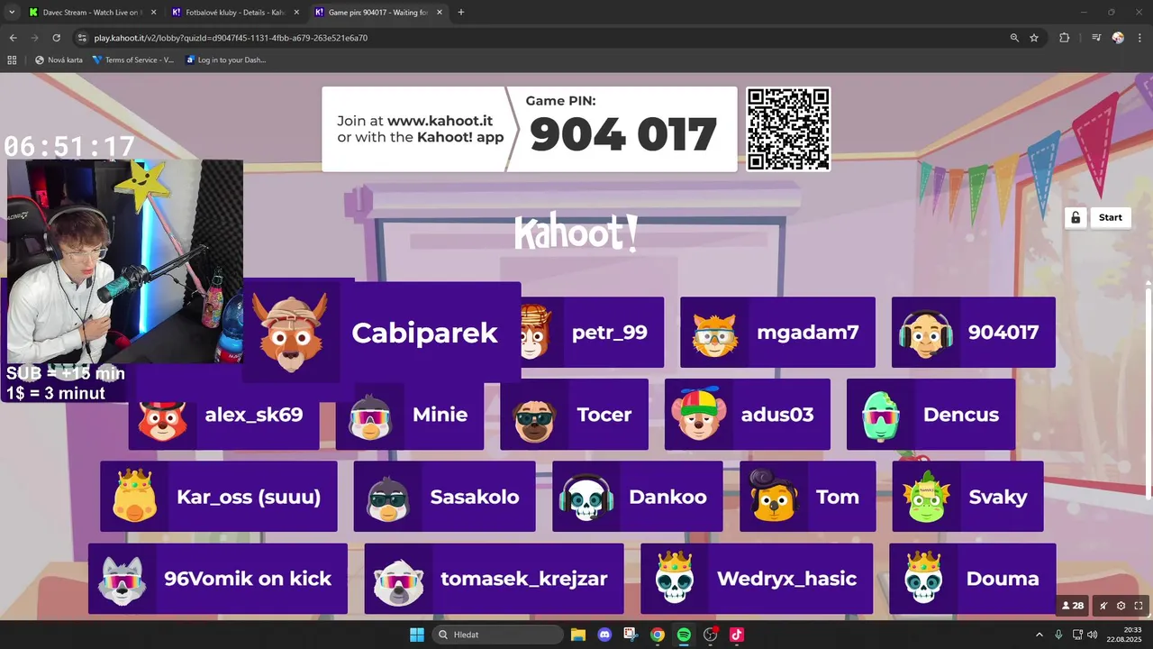Reload the Kahoot page
This screenshot has height=649, width=1153.
click(x=56, y=38)
